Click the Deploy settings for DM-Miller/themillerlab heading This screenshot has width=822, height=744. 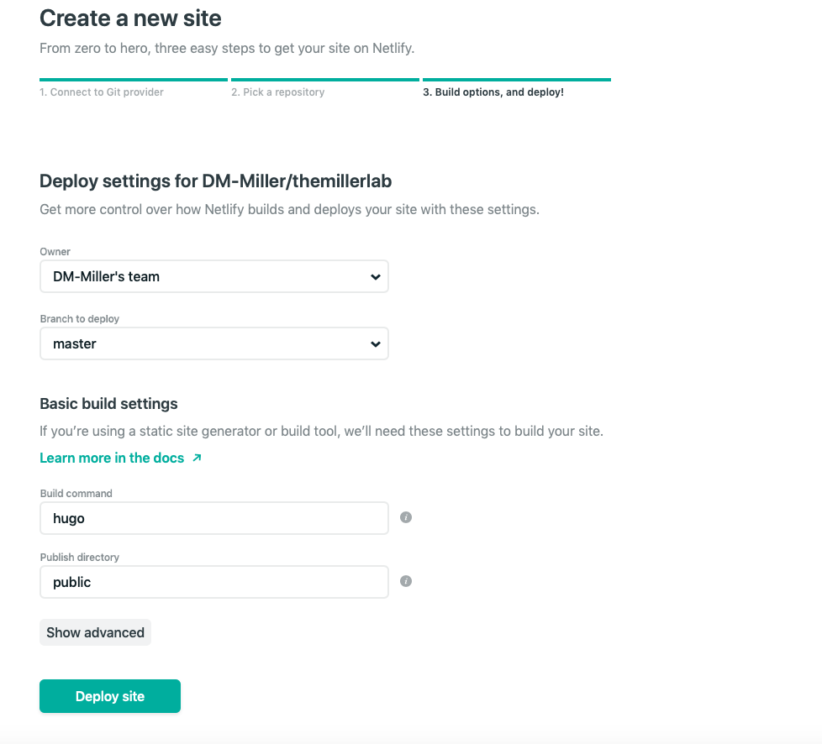tap(216, 181)
